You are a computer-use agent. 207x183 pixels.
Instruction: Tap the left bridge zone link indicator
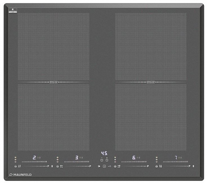53,82
